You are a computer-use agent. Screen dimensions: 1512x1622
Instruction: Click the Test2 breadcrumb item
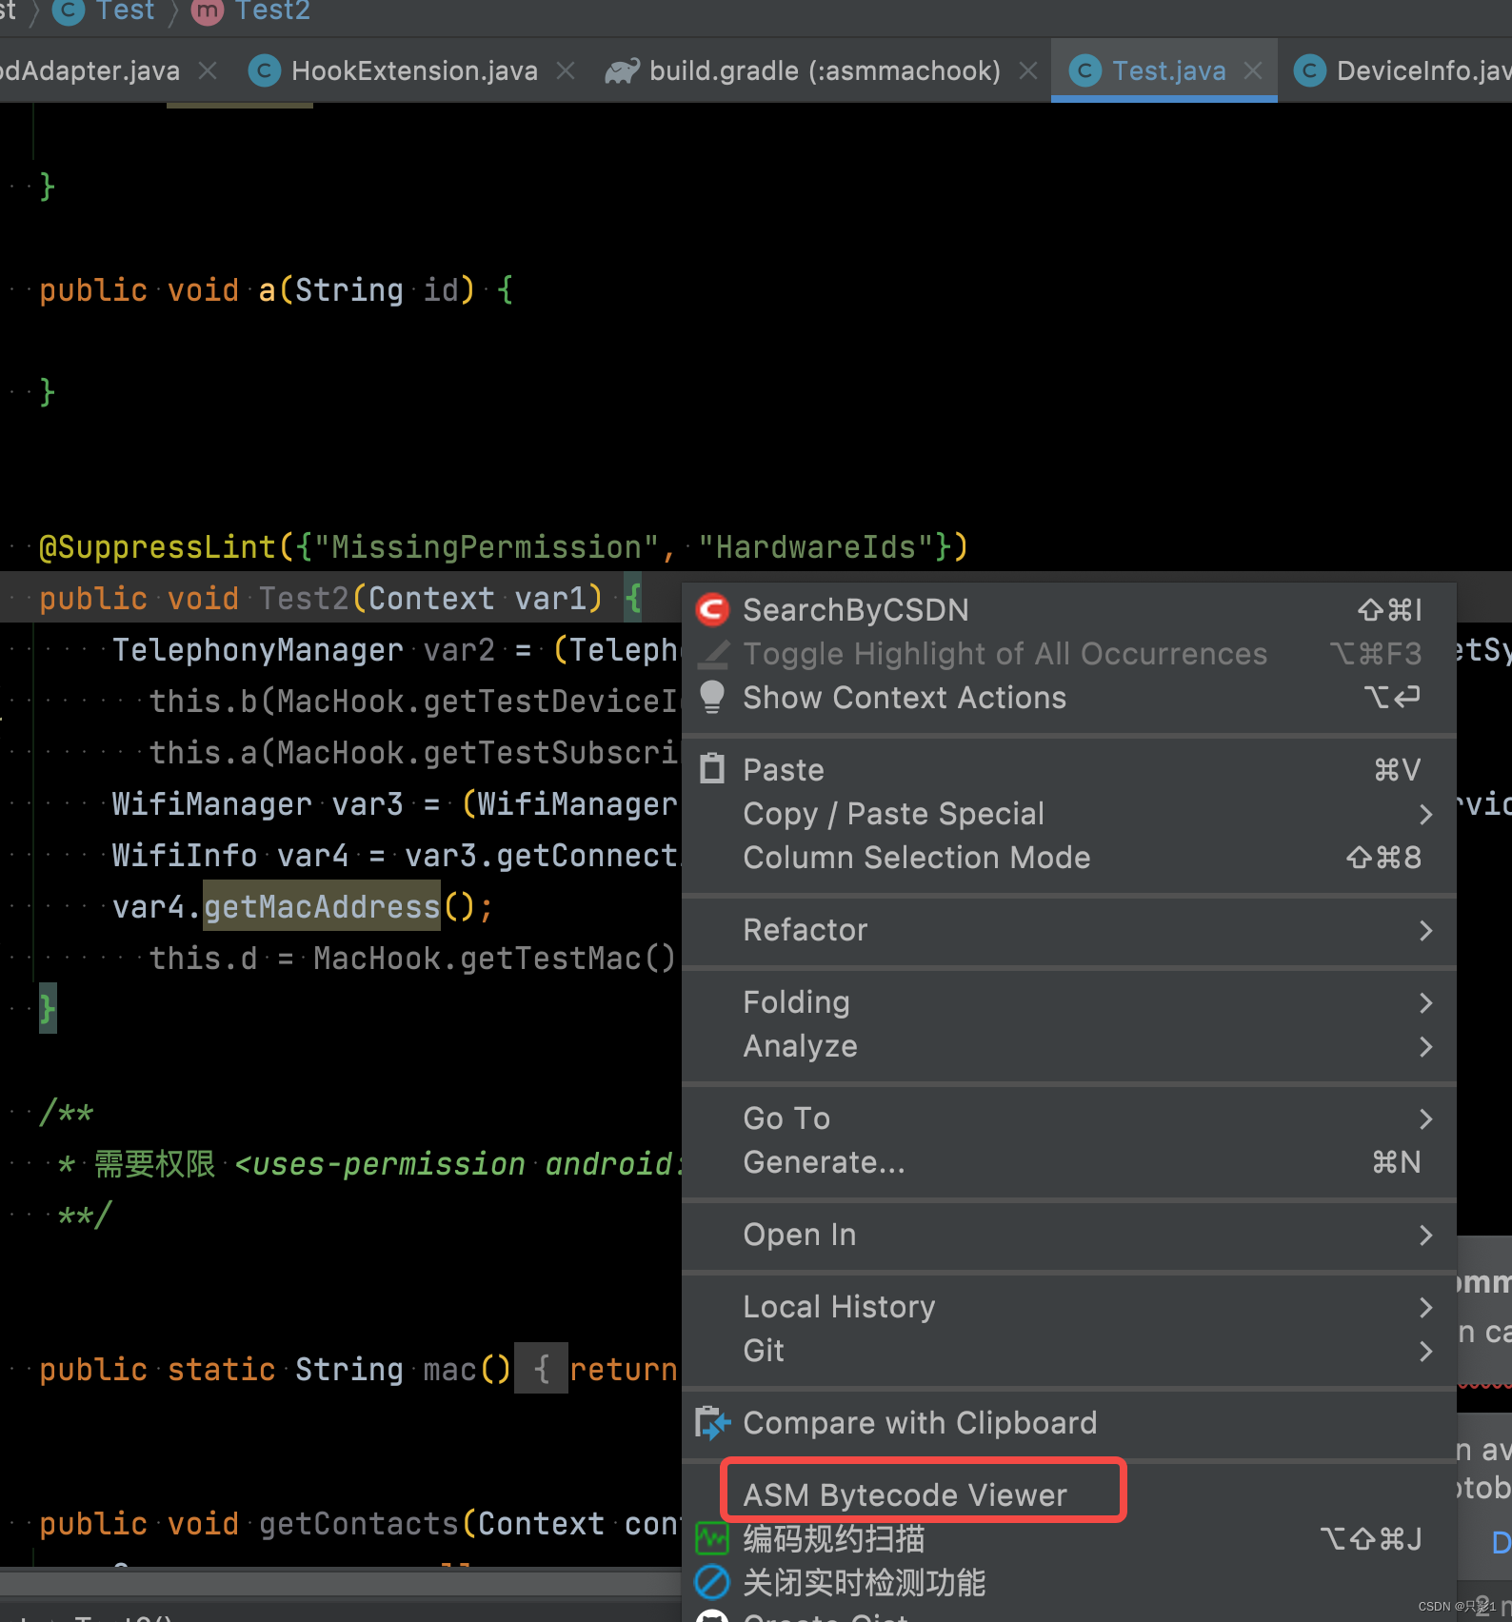pyautogui.click(x=272, y=11)
